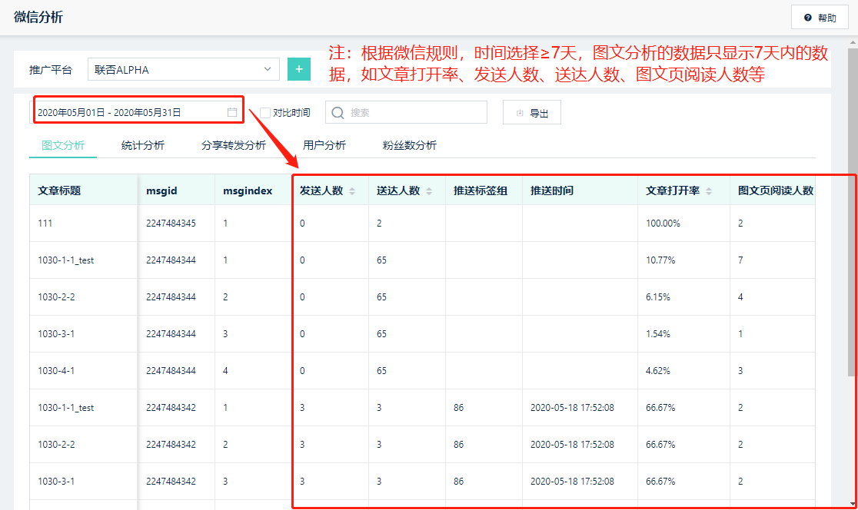
Task: Click the 帮助 help button
Action: (x=820, y=18)
